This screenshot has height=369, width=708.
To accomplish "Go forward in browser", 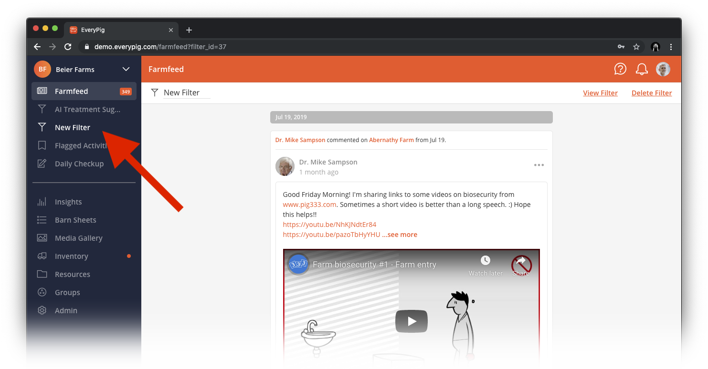I will click(x=53, y=47).
